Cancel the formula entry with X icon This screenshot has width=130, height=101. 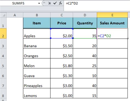tap(50, 3)
